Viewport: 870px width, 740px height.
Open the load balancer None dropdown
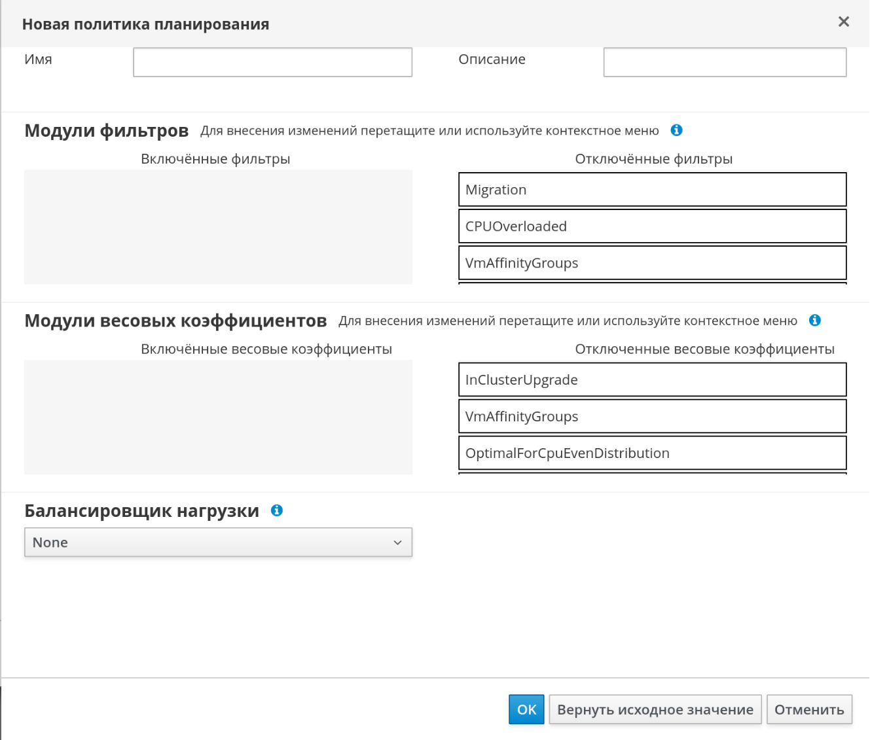218,542
